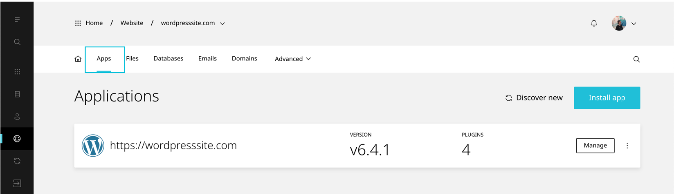The image size is (674, 195).
Task: Open the user account icon in sidebar
Action: [x=17, y=117]
